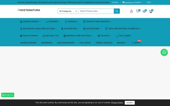
Task: Open the Soap Flowers menu label
Action: pyautogui.click(x=30, y=36)
